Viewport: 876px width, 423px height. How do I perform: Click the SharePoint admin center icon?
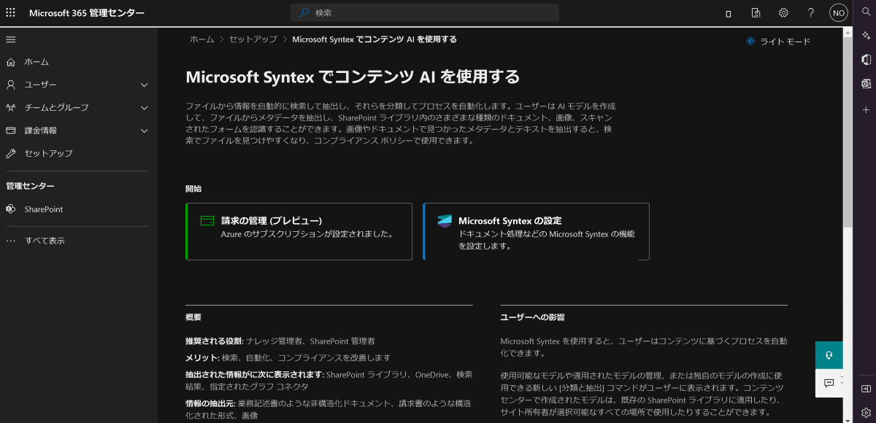point(11,209)
